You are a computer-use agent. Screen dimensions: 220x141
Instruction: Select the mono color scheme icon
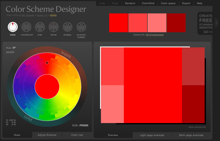pyautogui.click(x=13, y=26)
